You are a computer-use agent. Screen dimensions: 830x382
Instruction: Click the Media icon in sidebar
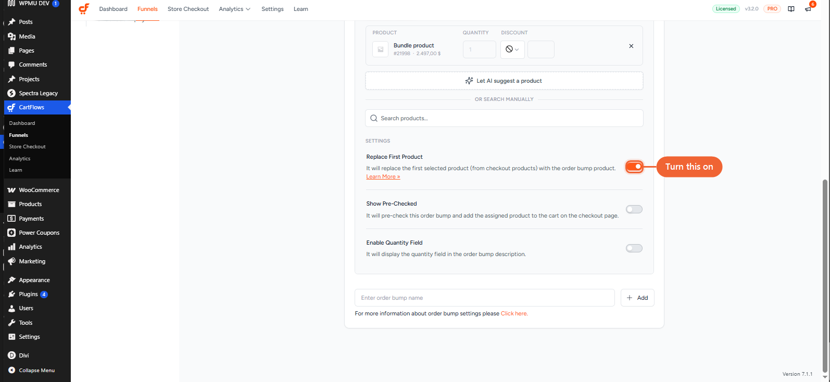11,36
